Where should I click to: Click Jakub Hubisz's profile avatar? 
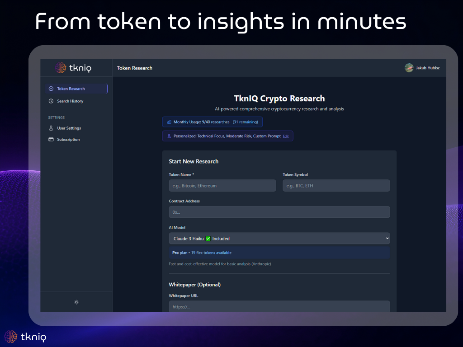(409, 68)
